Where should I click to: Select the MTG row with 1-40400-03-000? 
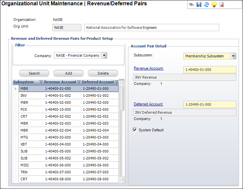69,137
